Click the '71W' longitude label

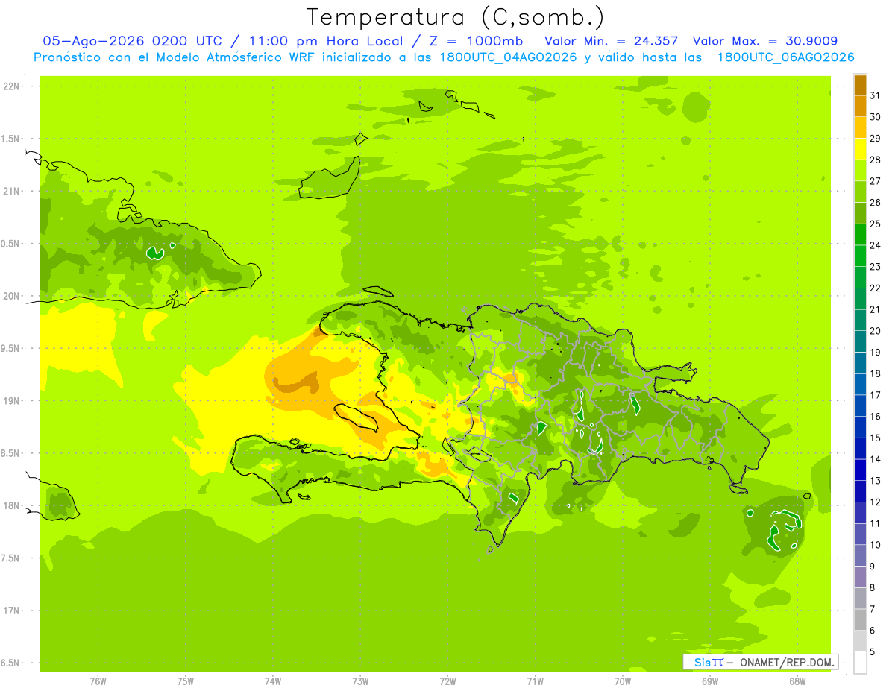(x=535, y=681)
